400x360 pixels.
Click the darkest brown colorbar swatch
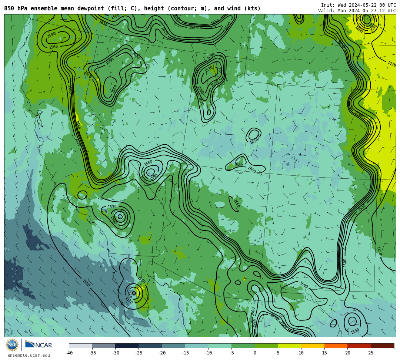[382, 346]
